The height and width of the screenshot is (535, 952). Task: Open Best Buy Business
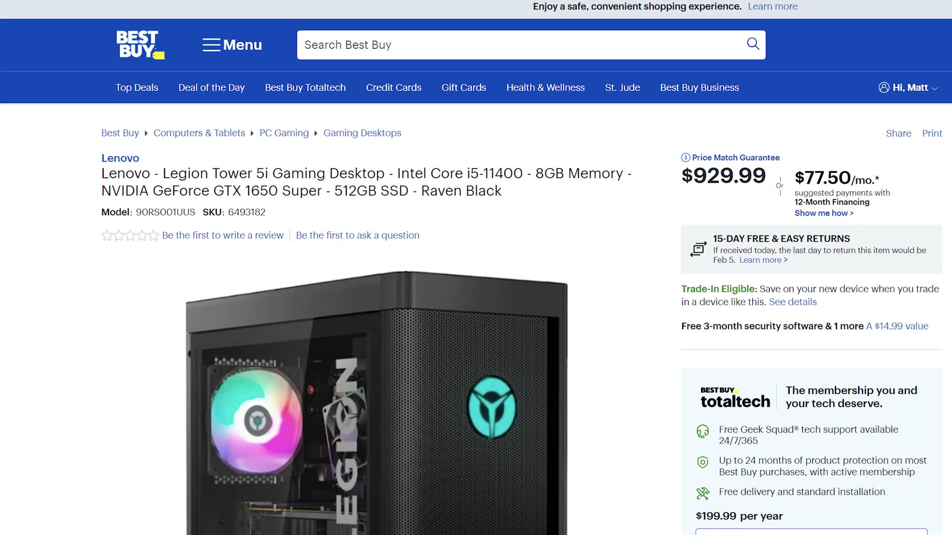tap(699, 87)
